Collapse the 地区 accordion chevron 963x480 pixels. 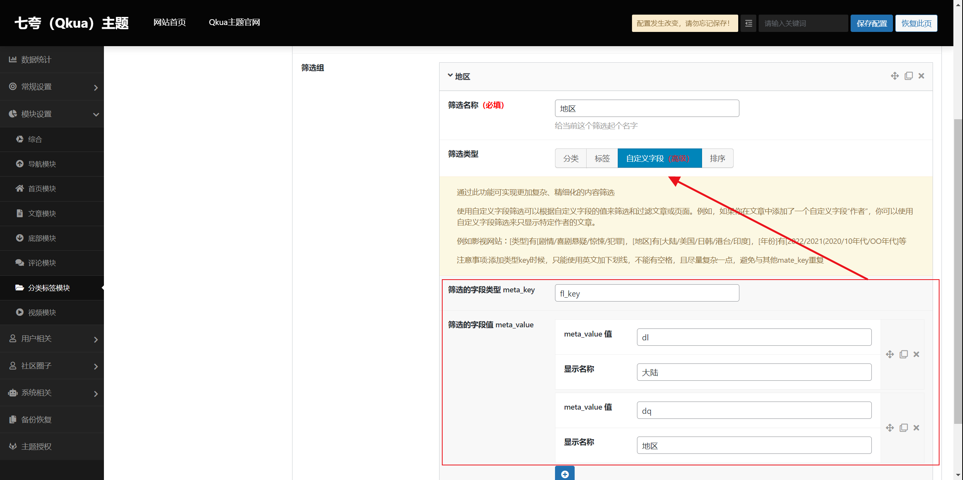click(450, 75)
